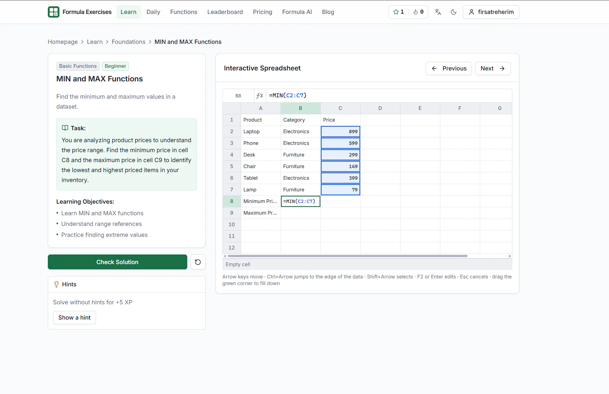
Task: Select the Maximum Pr... cell
Action: [x=261, y=213]
